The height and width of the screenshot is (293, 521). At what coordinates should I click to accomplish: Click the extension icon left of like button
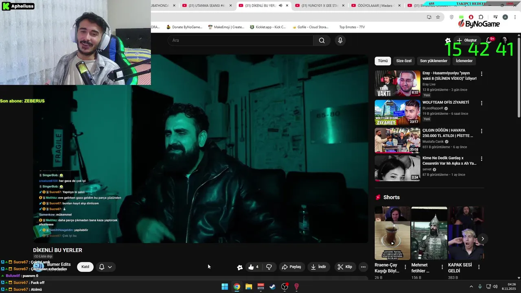click(240, 267)
